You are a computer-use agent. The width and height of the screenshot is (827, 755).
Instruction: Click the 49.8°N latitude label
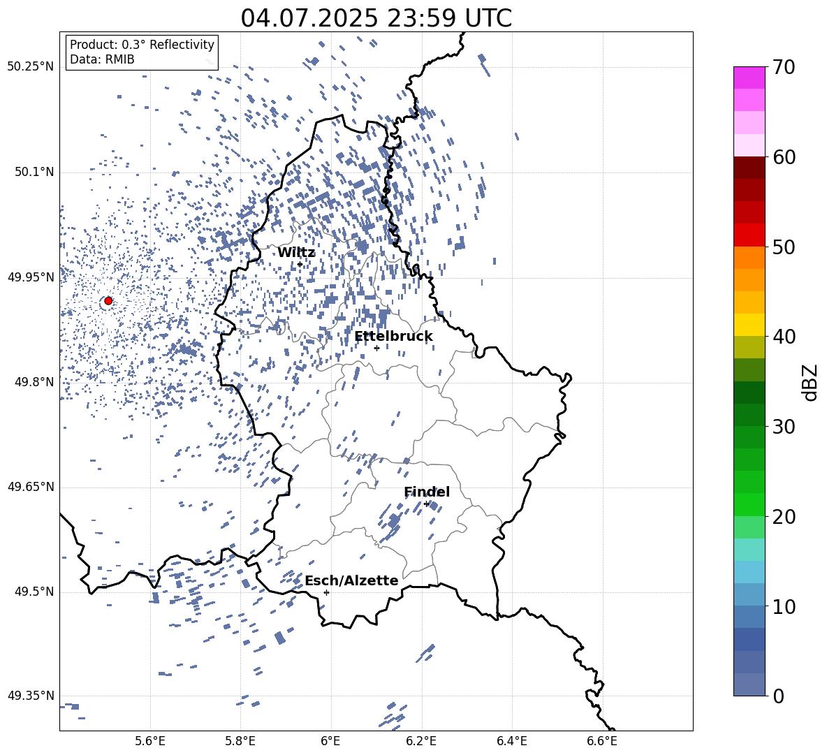34,382
